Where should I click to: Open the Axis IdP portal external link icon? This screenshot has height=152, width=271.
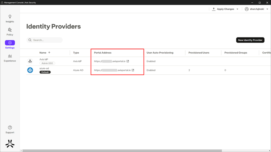[128, 61]
